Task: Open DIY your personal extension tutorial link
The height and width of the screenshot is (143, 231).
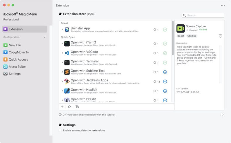Action: coord(89,115)
